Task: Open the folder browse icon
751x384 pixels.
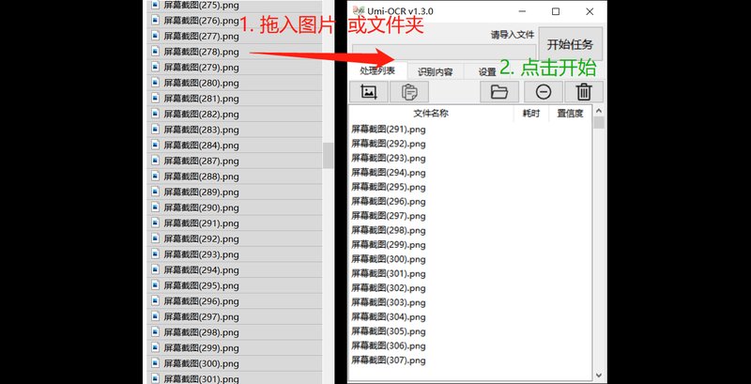Action: (498, 92)
